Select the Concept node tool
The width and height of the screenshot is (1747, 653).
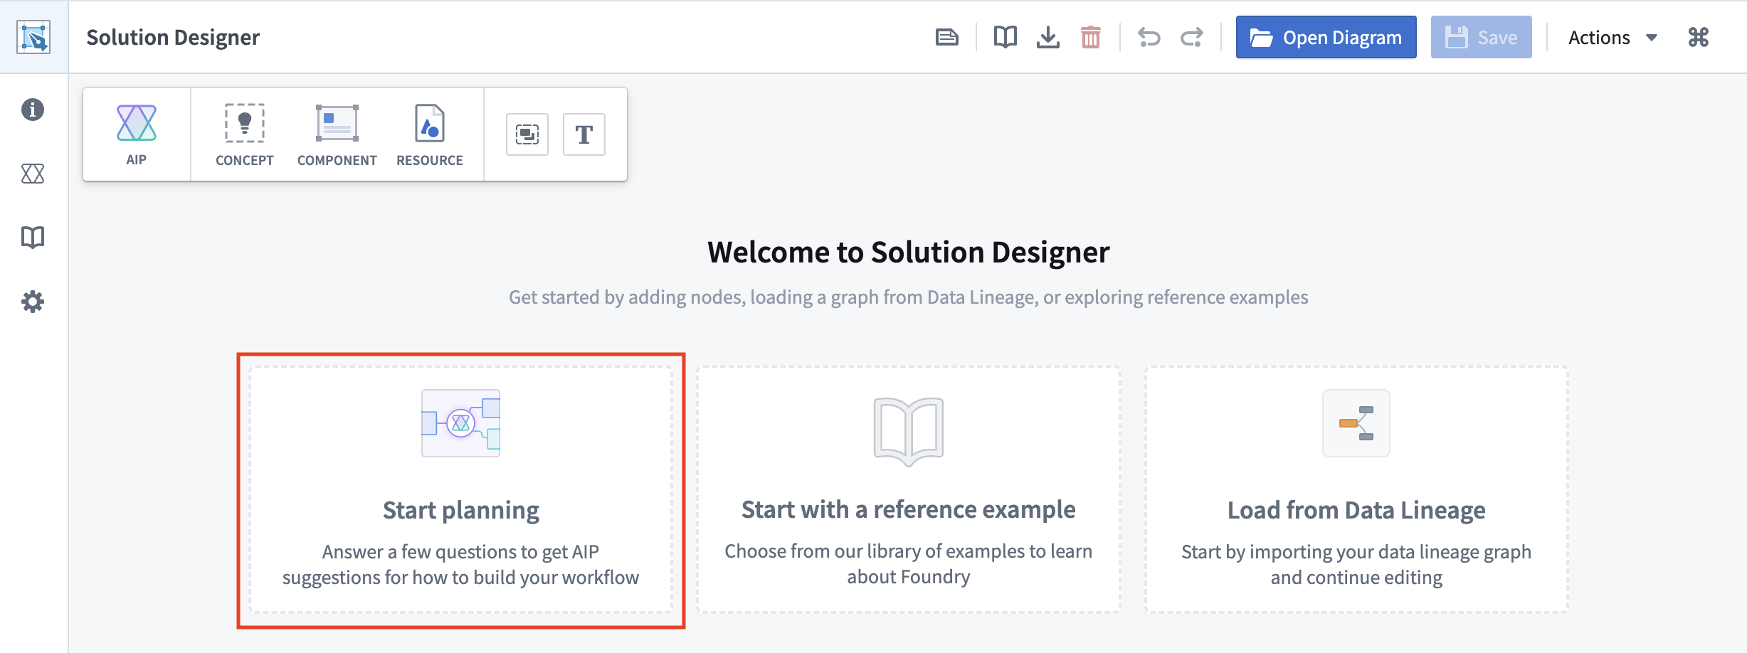pos(245,134)
